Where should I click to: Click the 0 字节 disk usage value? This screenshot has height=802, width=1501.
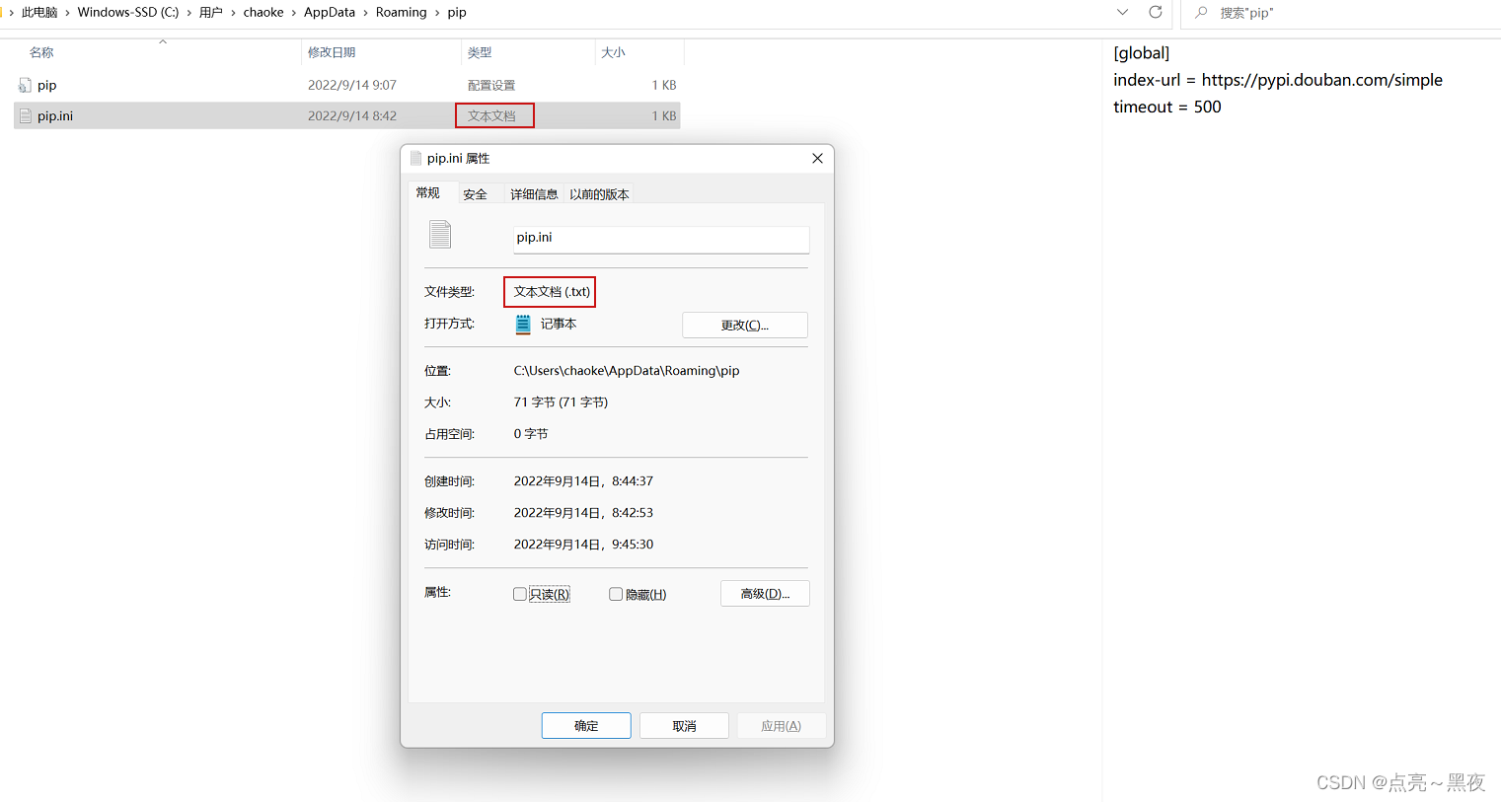click(531, 434)
